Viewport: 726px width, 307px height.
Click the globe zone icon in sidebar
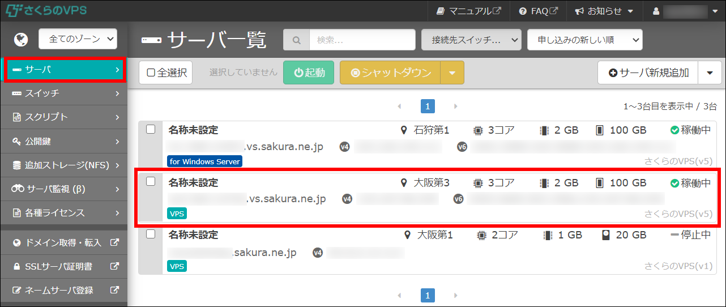(x=21, y=40)
